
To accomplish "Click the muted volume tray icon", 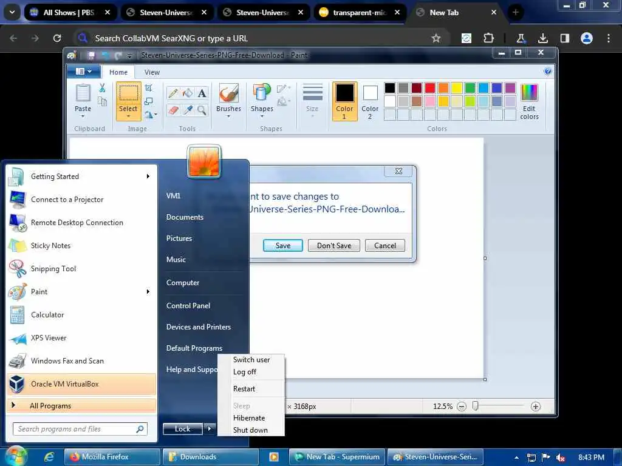I will click(561, 458).
